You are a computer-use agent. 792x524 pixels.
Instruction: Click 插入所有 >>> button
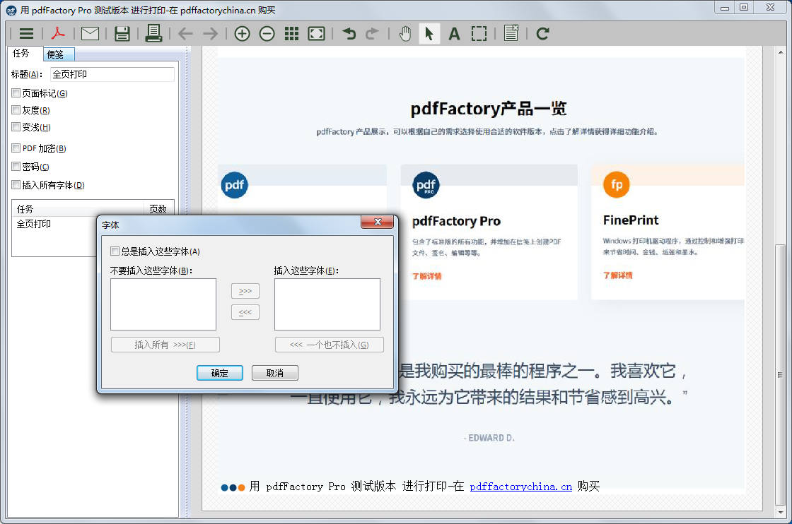pyautogui.click(x=165, y=345)
